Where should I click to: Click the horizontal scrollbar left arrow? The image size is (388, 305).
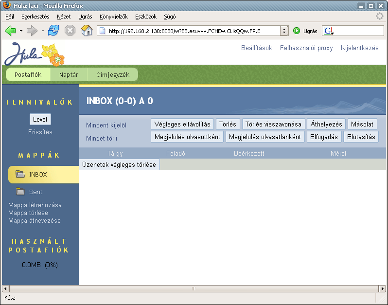6,288
